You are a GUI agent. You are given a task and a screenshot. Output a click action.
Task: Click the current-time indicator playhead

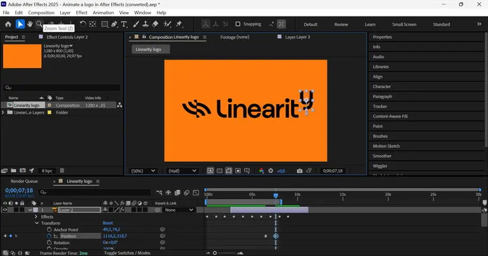coord(276,196)
